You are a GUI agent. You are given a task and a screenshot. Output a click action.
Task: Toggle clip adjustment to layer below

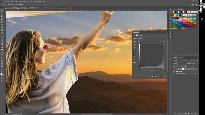[152, 76]
